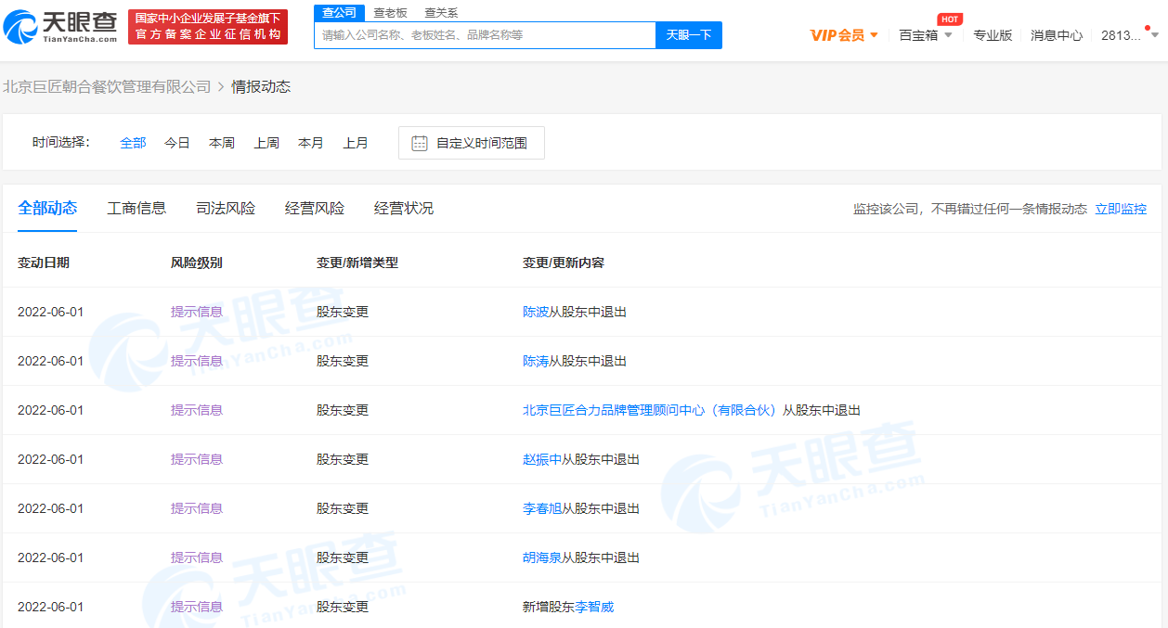Switch to the 工商信息 tab
This screenshot has height=628, width=1168.
136,208
